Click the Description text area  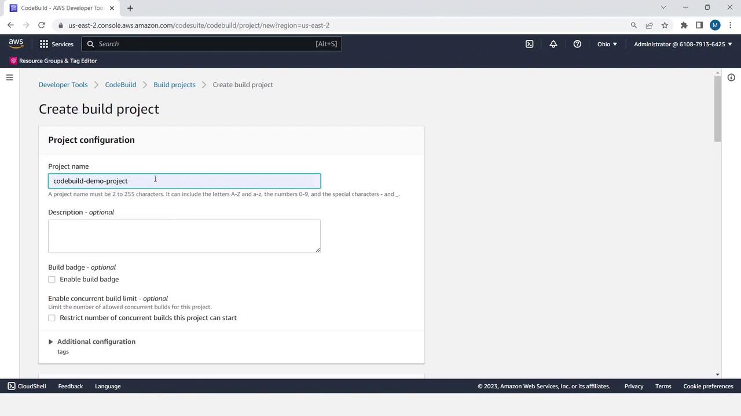pos(184,236)
